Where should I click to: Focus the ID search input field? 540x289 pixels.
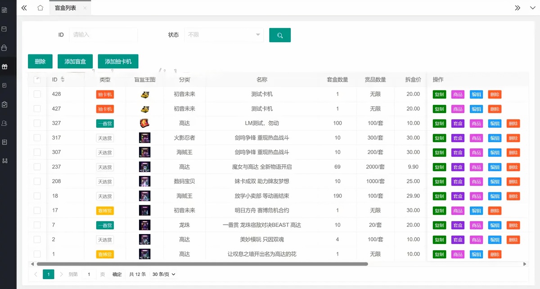[103, 35]
